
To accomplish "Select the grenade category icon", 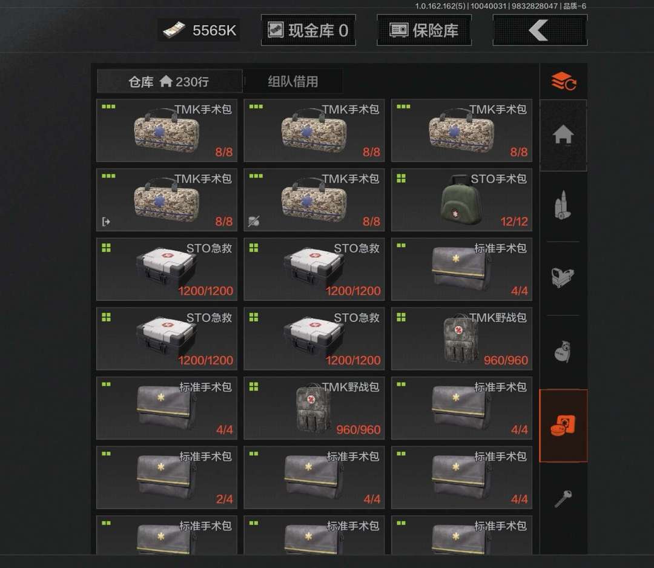I will click(562, 351).
